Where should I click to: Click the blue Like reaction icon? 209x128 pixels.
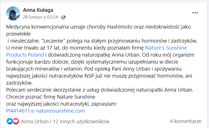[x=10, y=121]
